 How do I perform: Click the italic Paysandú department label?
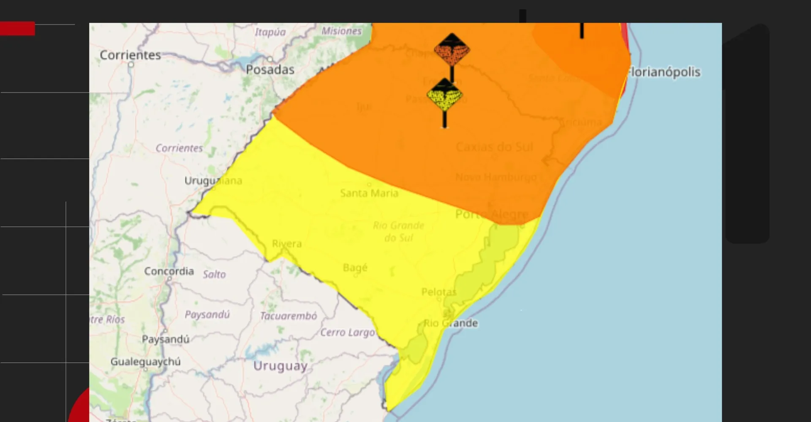tap(207, 314)
